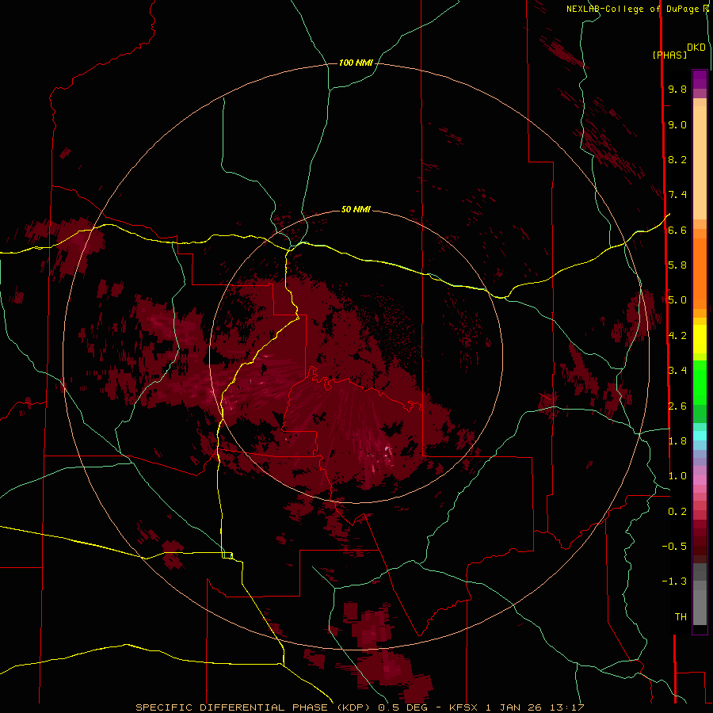Click the 8.2 scale value
The width and height of the screenshot is (713, 713).
677,159
